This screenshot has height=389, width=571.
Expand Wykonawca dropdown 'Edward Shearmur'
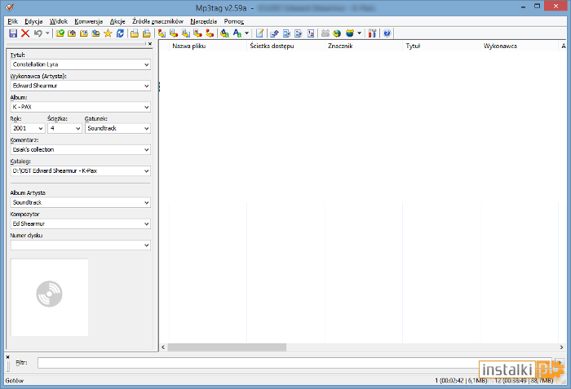(146, 86)
